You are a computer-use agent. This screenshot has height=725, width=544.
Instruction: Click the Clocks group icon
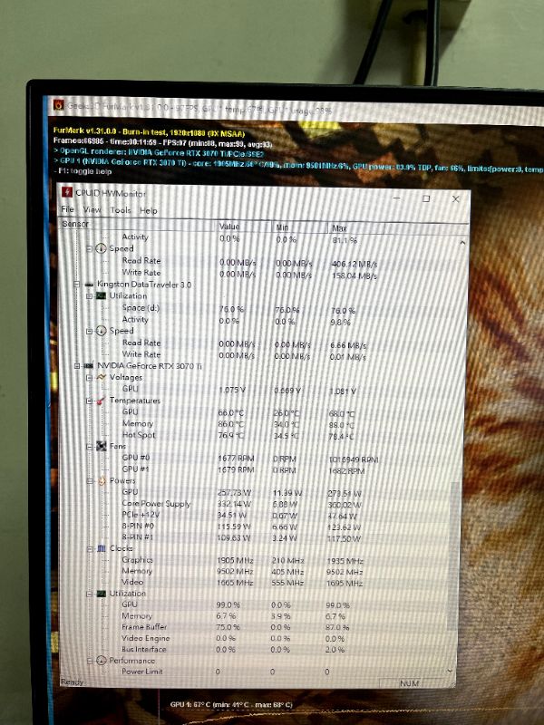(101, 549)
